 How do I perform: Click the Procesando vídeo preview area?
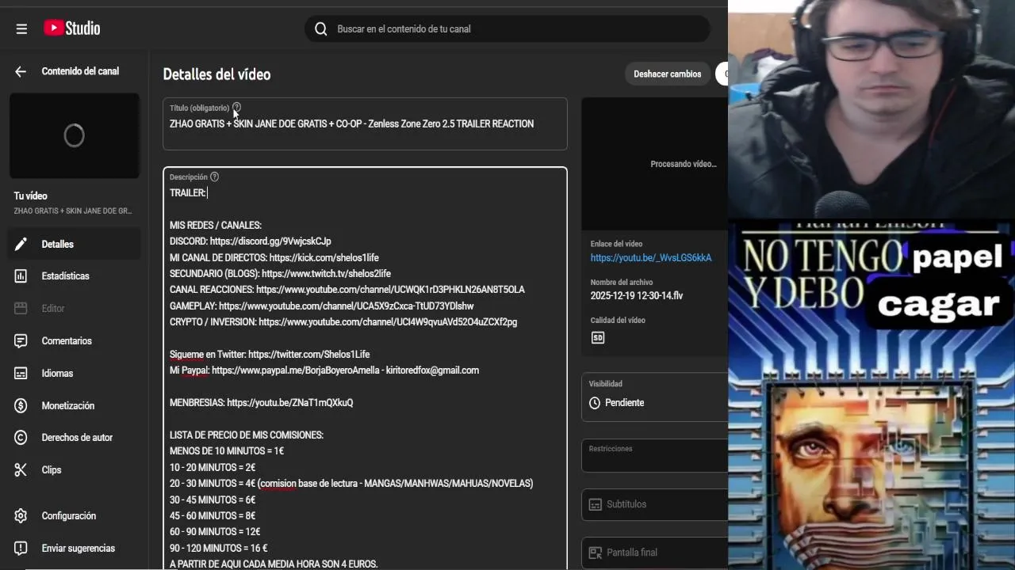655,164
